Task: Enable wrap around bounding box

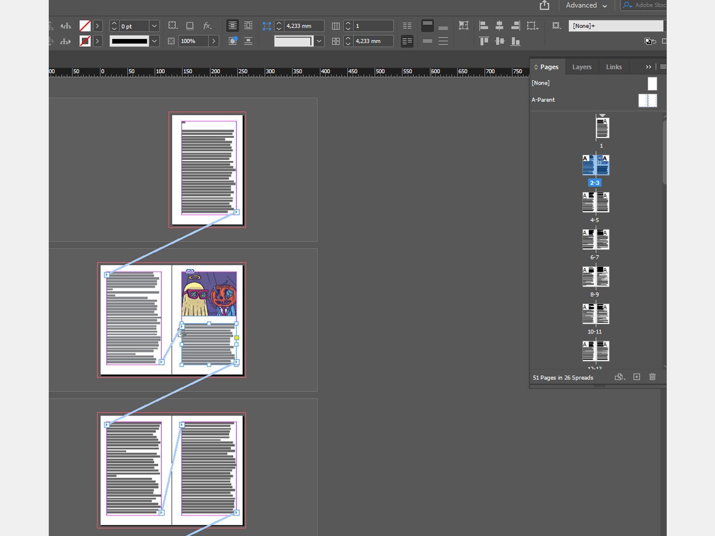Action: pyautogui.click(x=248, y=26)
